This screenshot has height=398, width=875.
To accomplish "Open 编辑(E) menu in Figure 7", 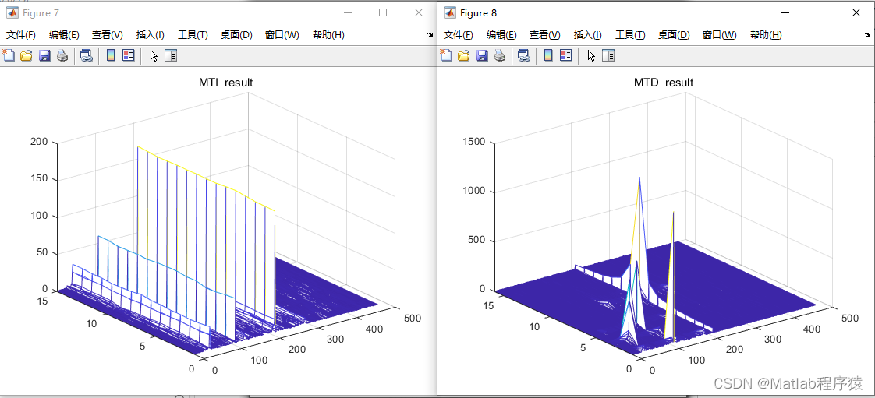I will (64, 35).
